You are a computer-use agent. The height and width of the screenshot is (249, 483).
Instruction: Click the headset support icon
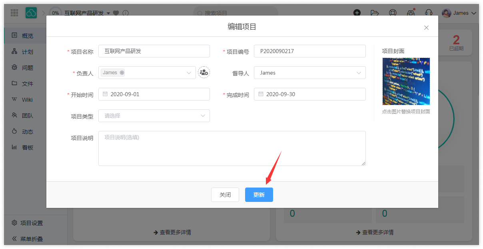(429, 13)
